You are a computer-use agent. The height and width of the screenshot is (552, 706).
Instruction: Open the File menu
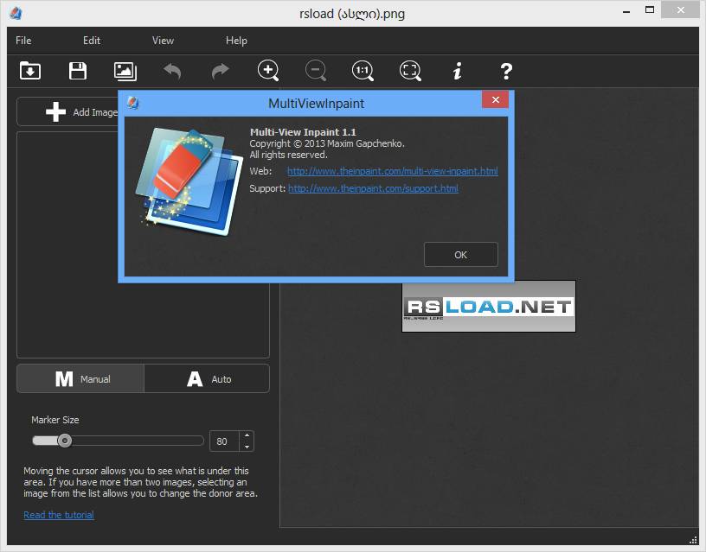(23, 41)
